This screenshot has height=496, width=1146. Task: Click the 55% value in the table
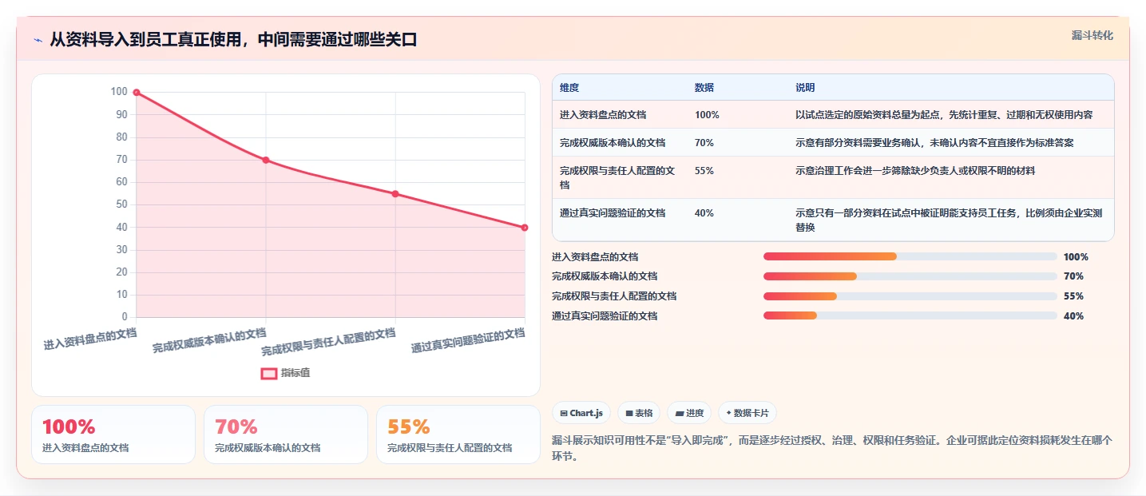tap(704, 171)
